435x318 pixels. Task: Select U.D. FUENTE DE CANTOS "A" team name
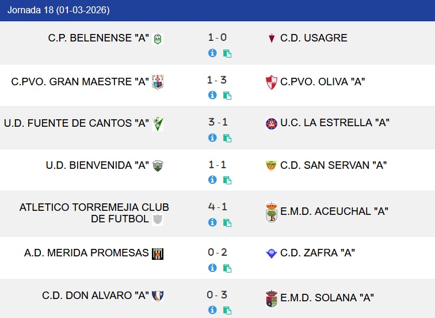[x=77, y=123]
